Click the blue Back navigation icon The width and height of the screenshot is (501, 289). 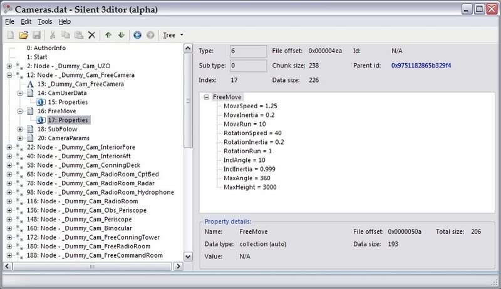coord(137,35)
